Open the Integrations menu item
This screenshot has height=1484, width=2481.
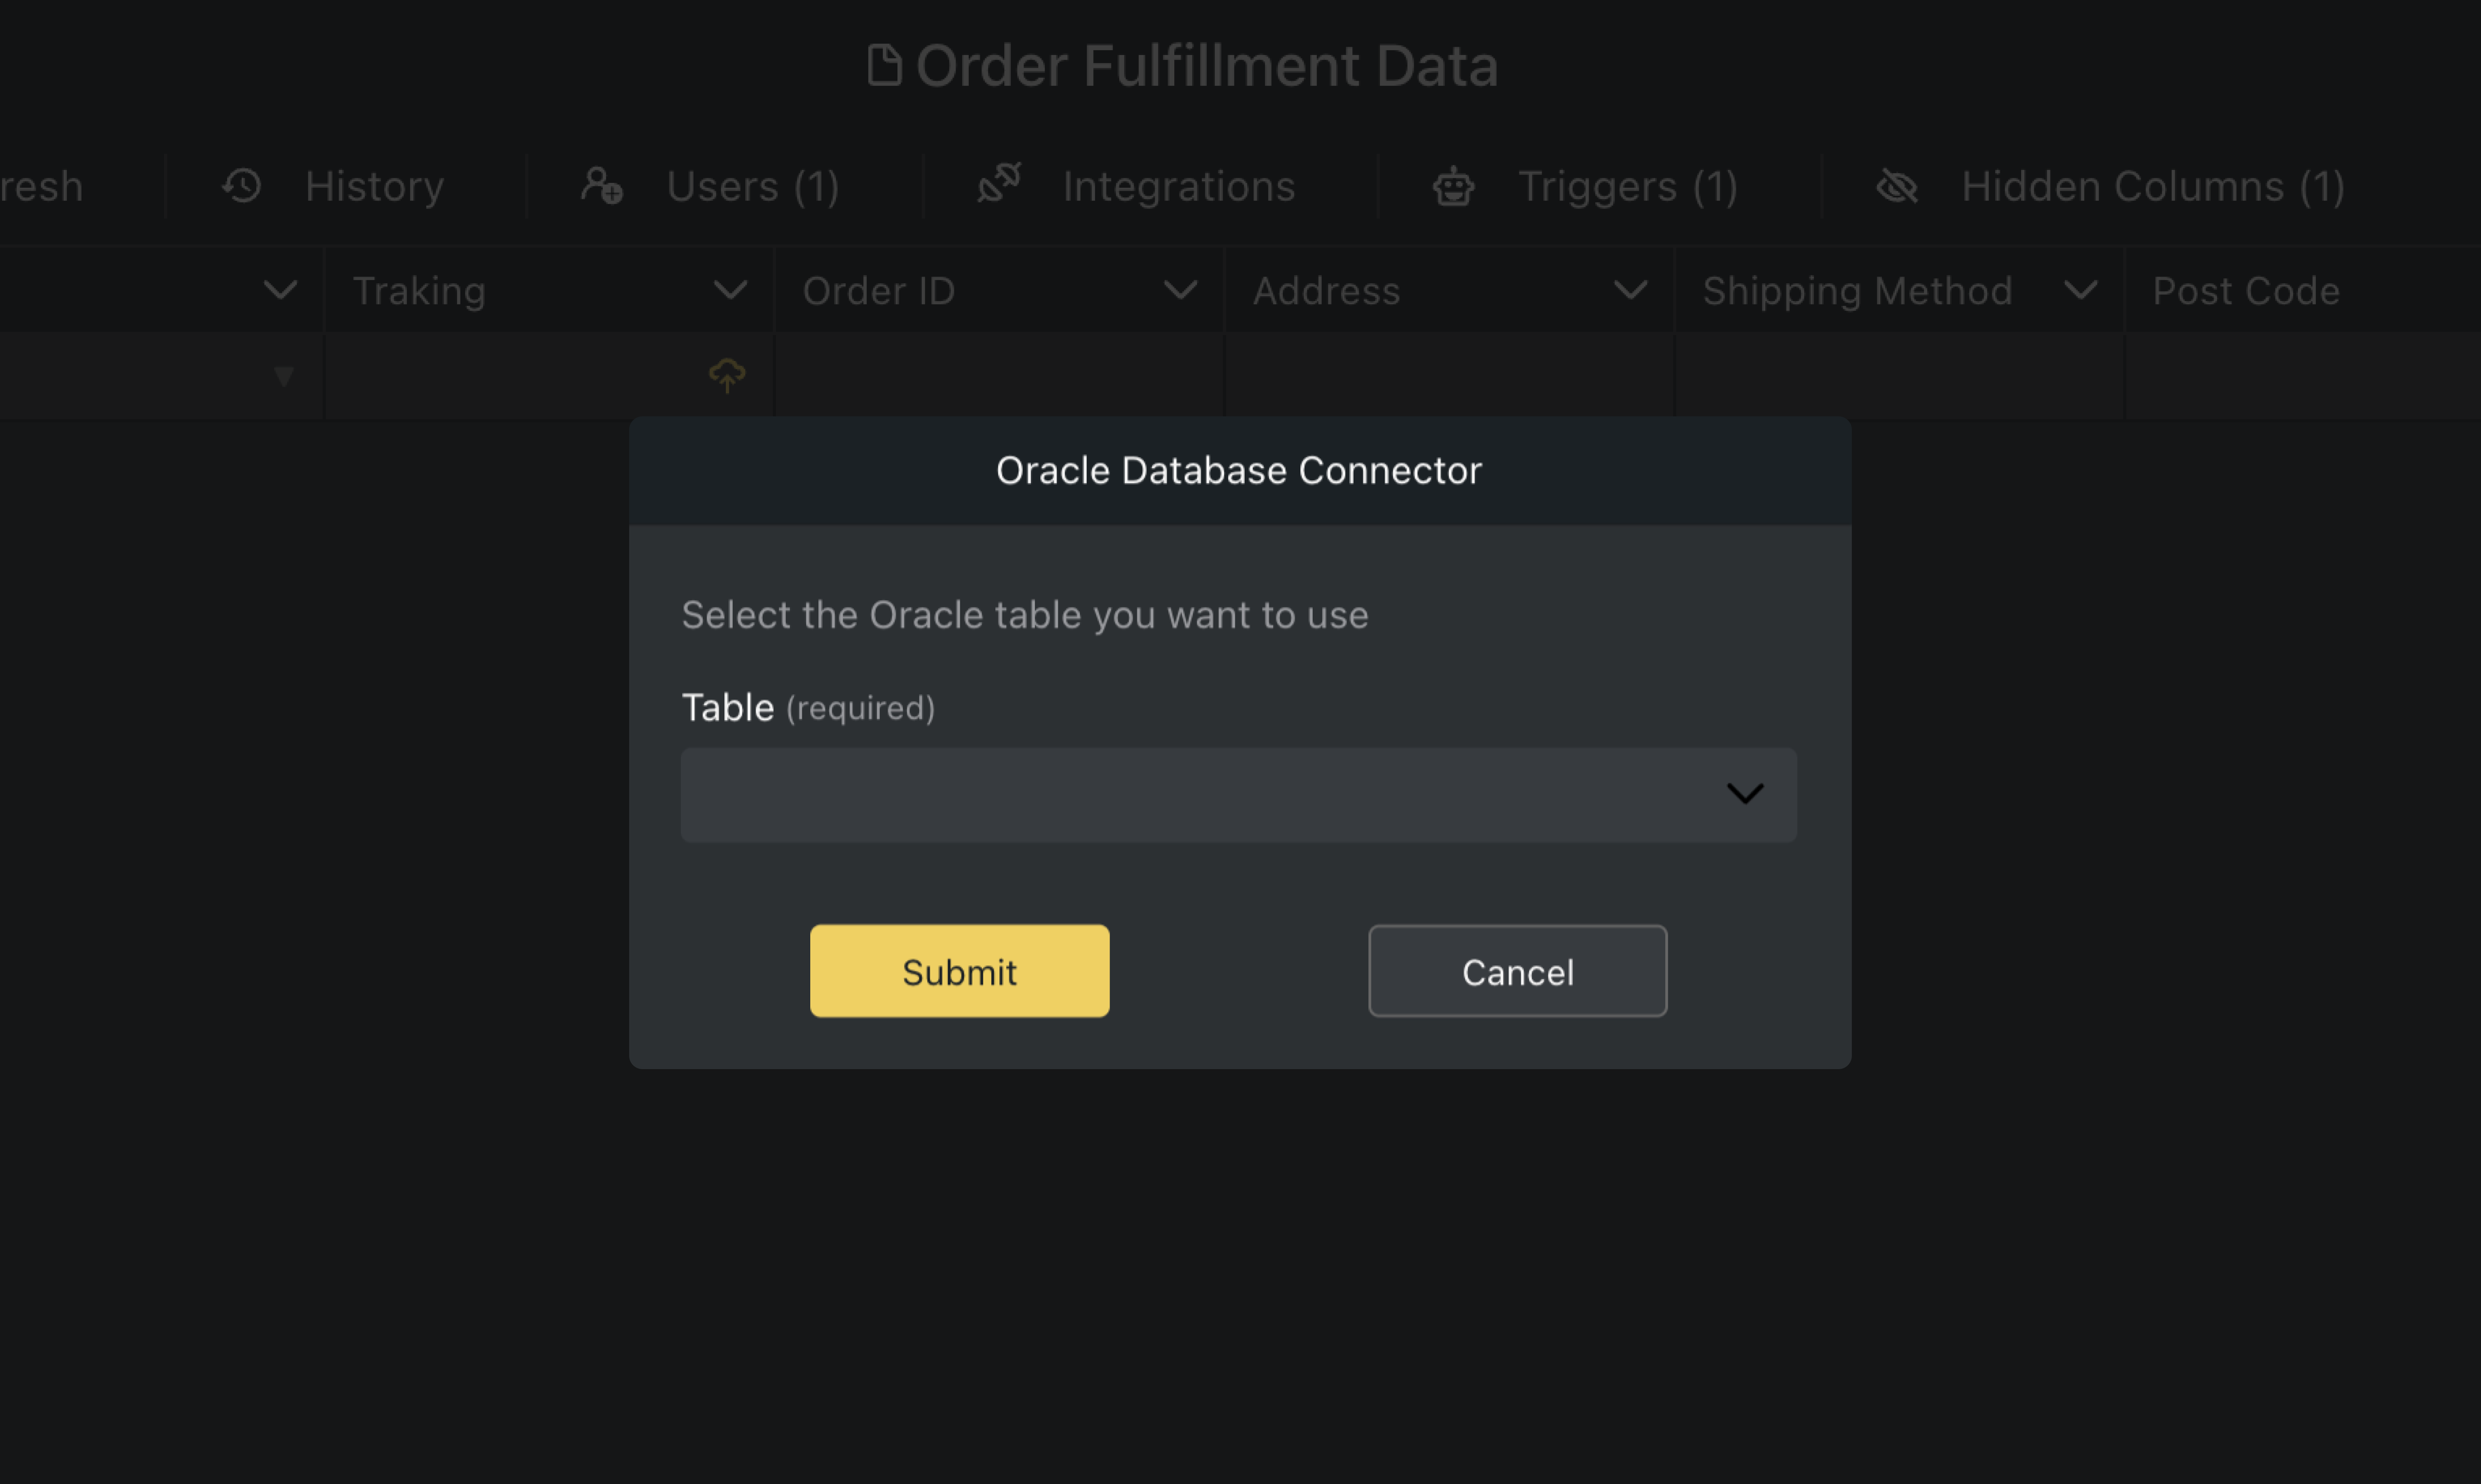pyautogui.click(x=1179, y=185)
